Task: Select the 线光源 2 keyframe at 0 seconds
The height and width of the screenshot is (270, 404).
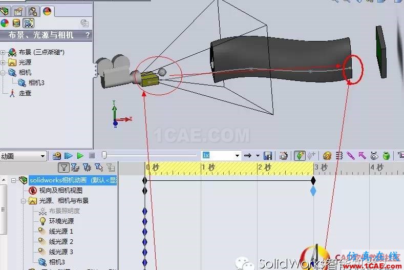Action: 145,242
